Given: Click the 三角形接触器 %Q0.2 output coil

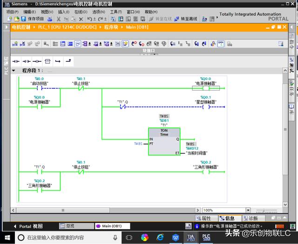Looking at the screenshot, I should 206,172.
